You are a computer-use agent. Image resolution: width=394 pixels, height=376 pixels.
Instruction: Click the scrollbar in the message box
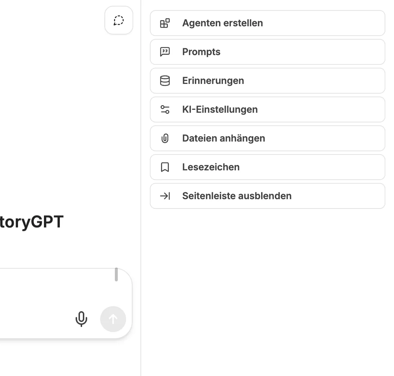coord(116,274)
